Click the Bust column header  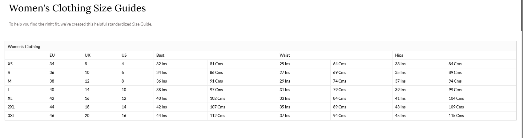(160, 55)
